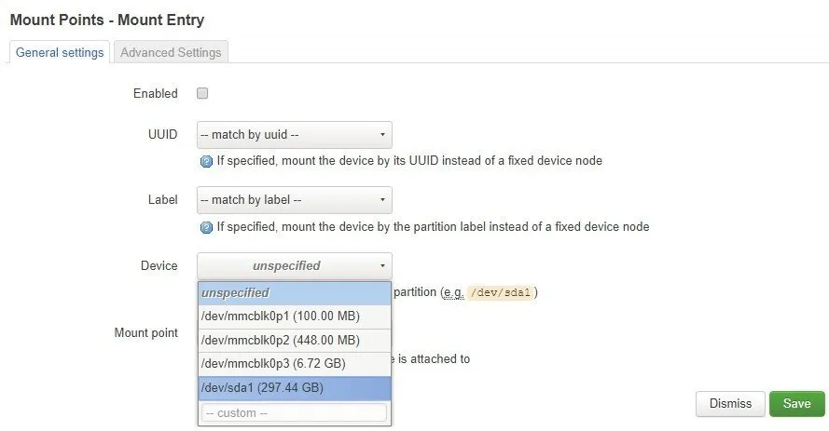Click the Mount point field label
This screenshot has height=431, width=829.
tap(145, 332)
